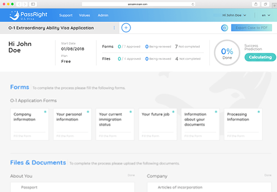The image size is (277, 192).
Task: Open Processing information form card
Action: [243, 124]
